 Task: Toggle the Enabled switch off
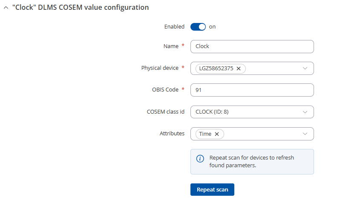point(198,27)
